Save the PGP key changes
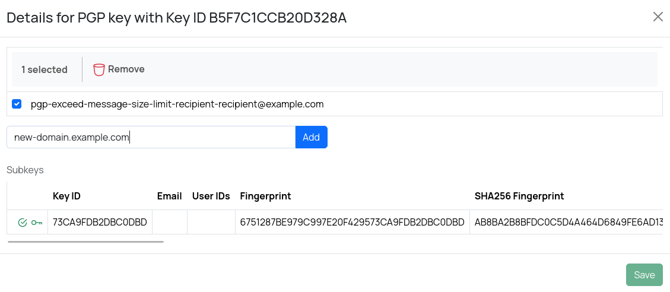This screenshot has height=292, width=670. (644, 275)
